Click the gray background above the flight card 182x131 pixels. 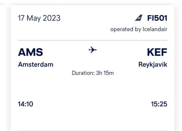tap(93, 2)
